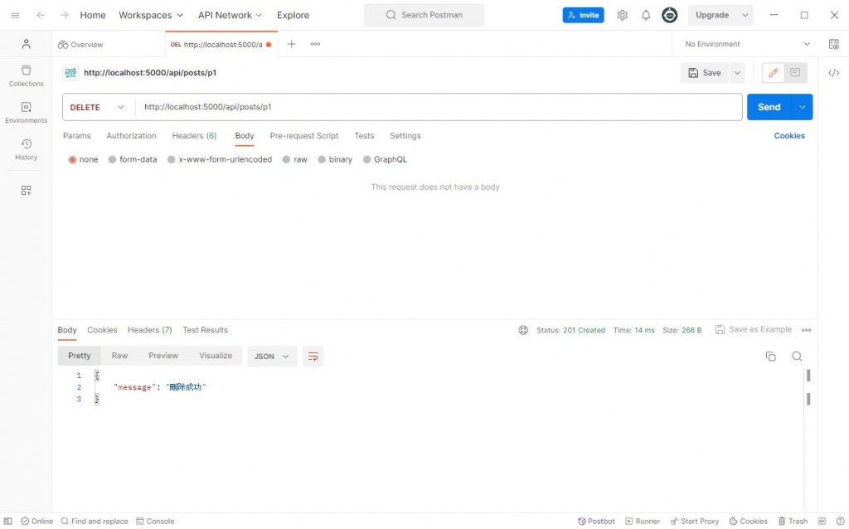Open the user avatar icon

click(670, 15)
